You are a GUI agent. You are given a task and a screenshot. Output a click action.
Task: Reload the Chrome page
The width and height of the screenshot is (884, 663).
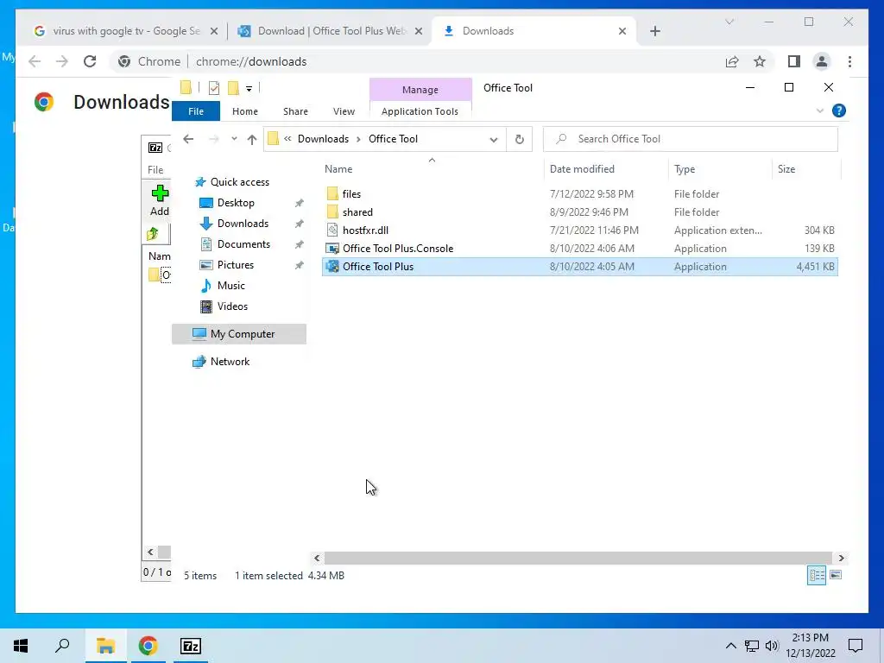point(90,61)
